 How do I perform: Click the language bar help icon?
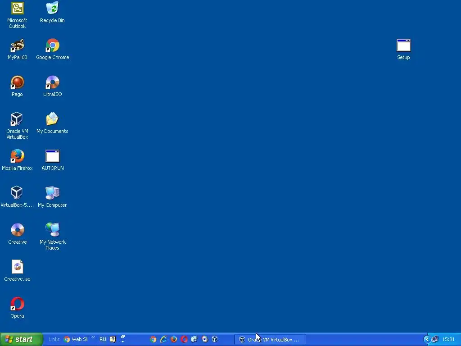pos(113,339)
